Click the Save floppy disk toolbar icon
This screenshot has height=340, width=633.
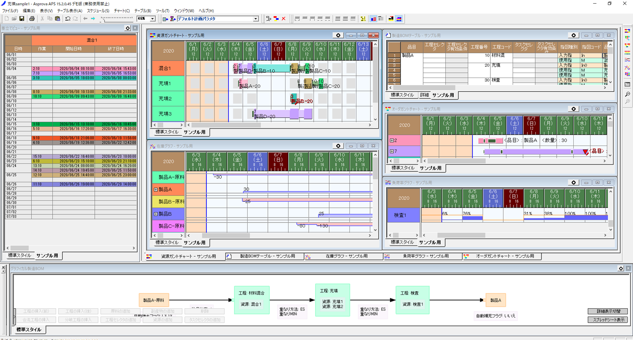(22, 19)
